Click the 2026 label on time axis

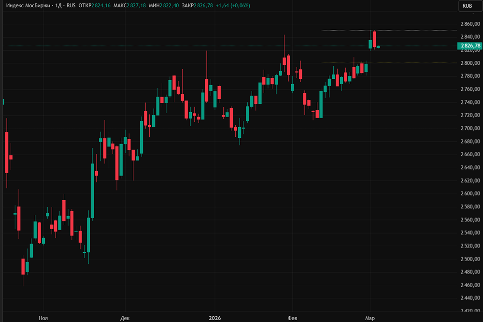(215, 318)
